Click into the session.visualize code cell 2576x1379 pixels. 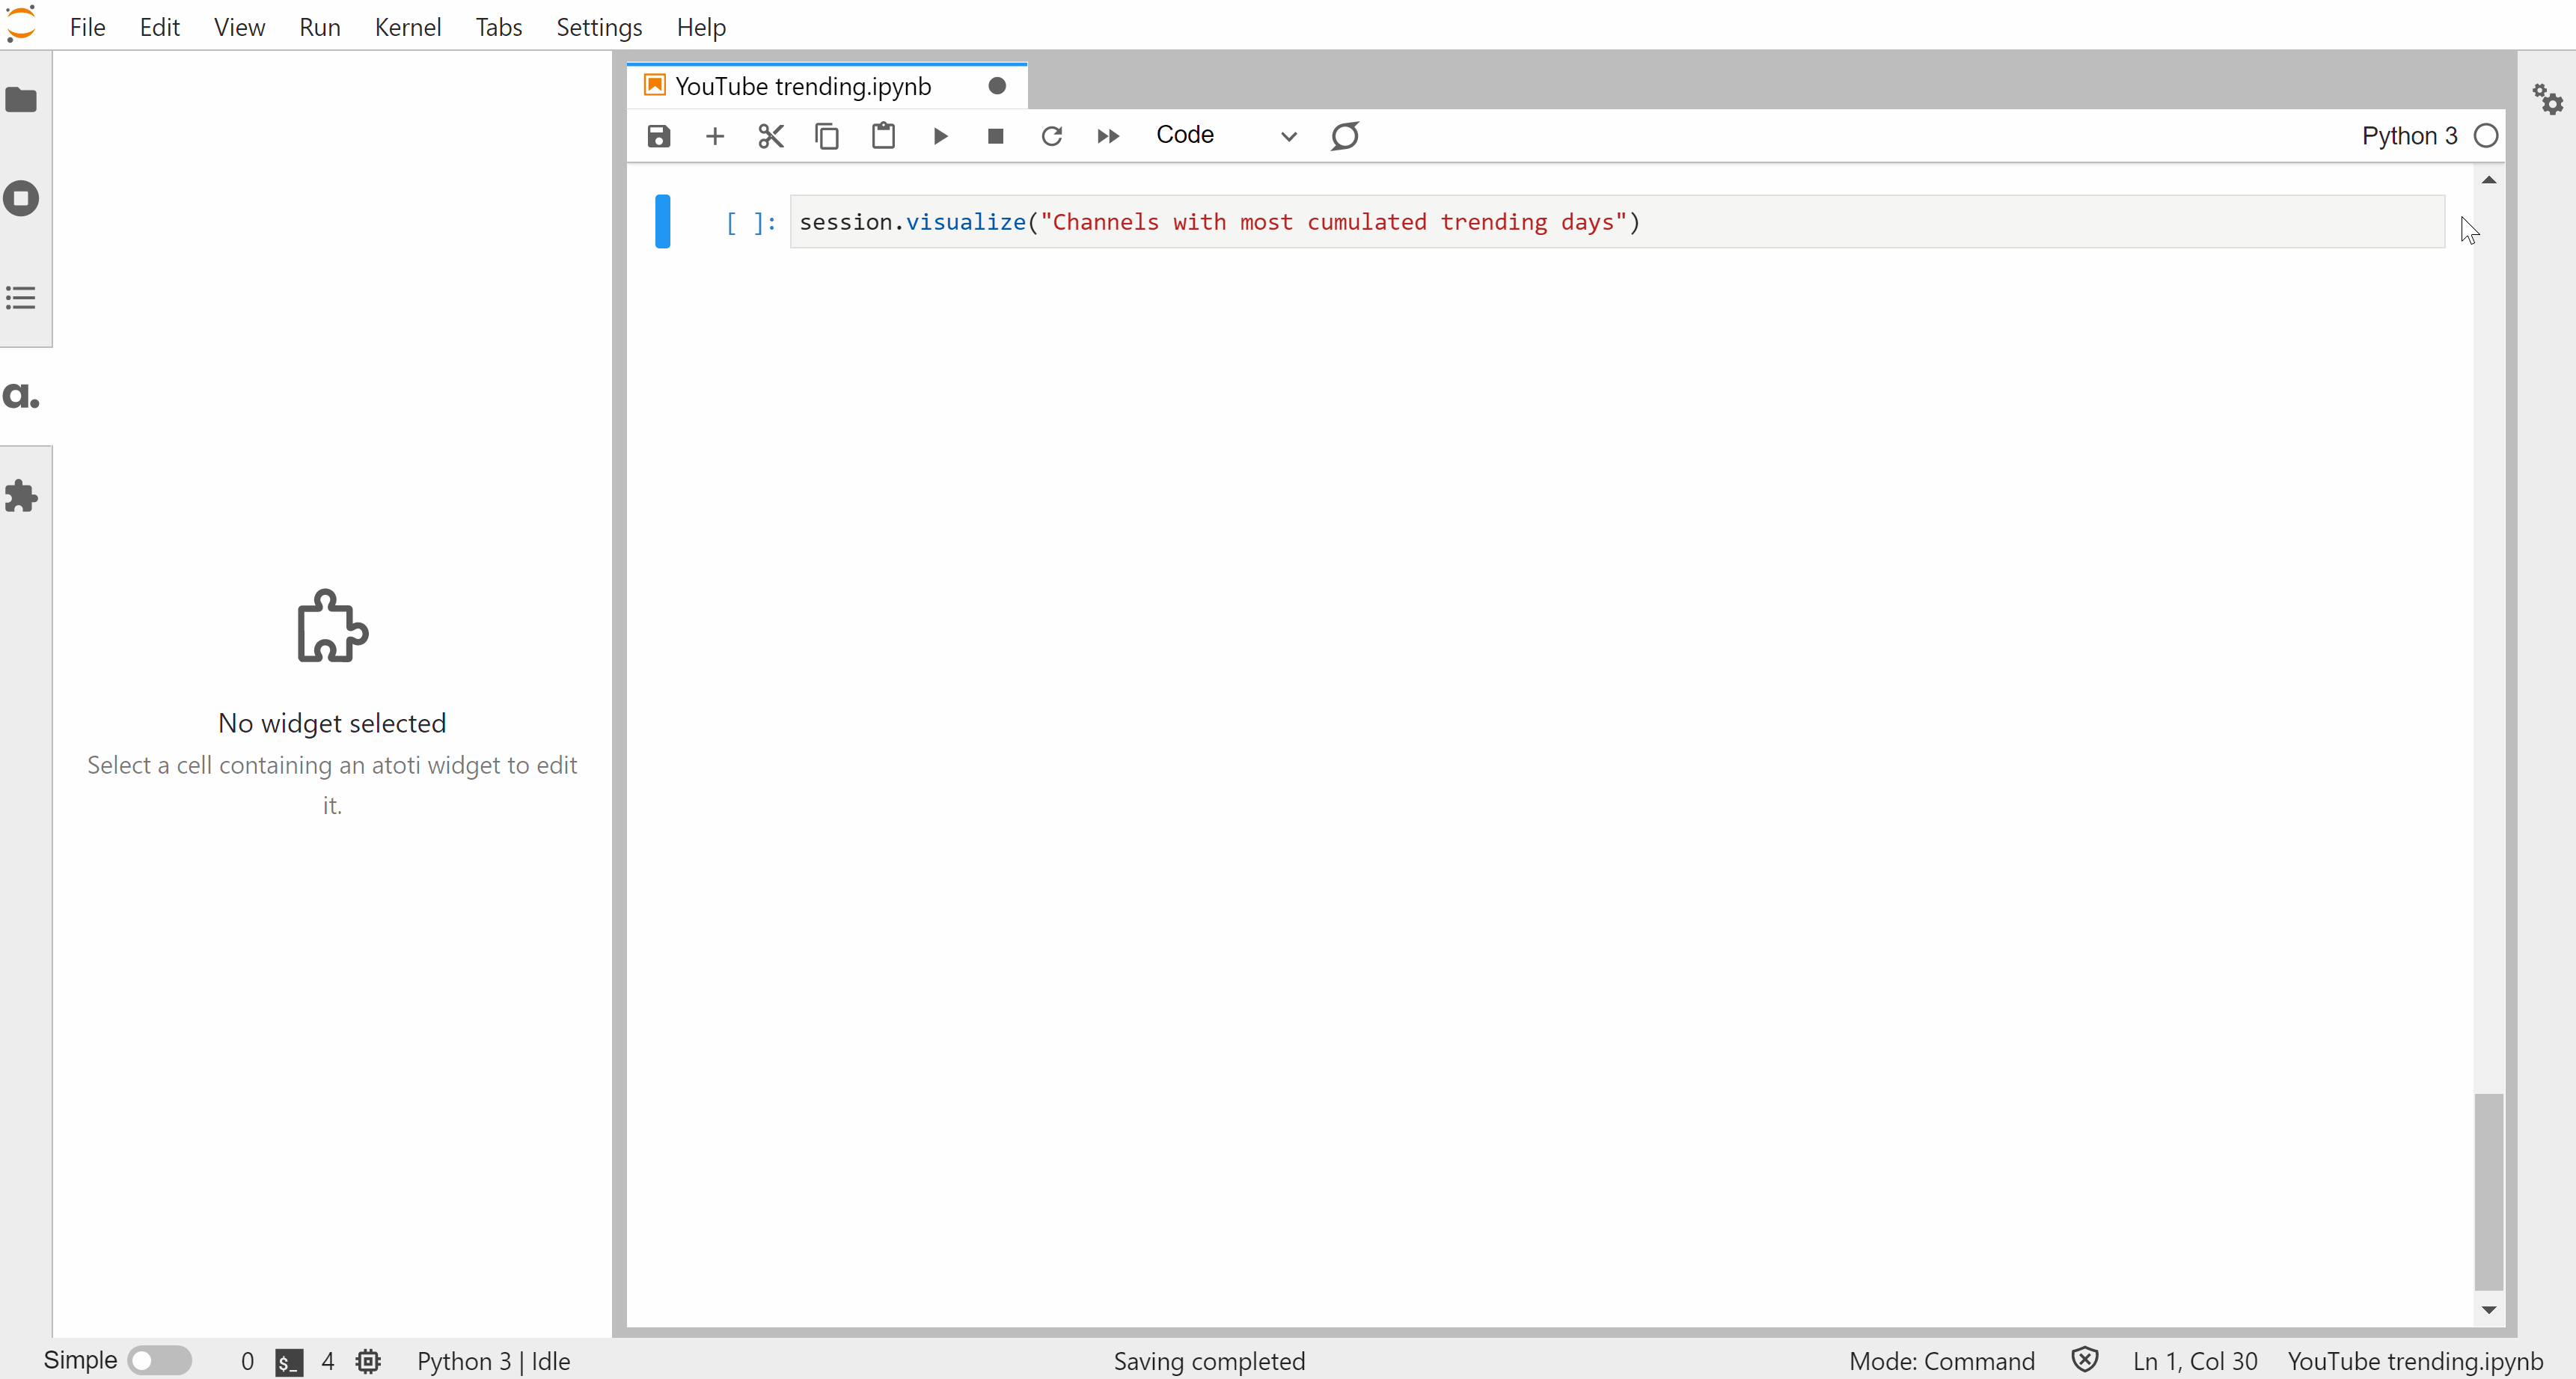1617,221
